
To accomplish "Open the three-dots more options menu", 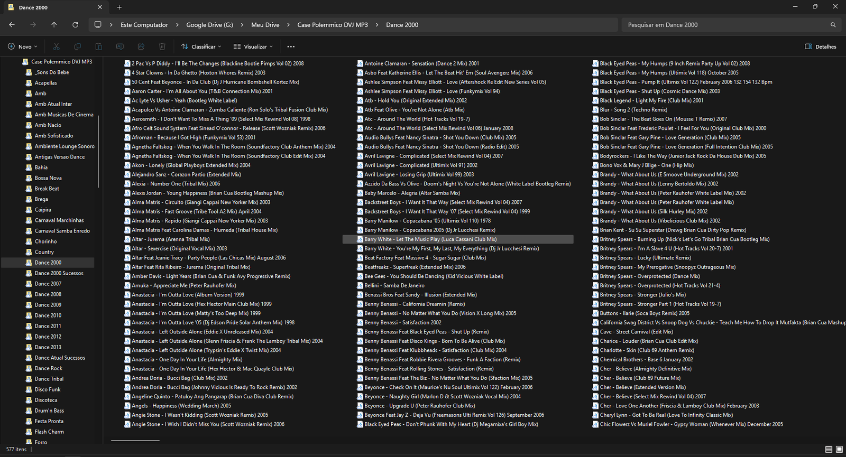I will pyautogui.click(x=291, y=46).
